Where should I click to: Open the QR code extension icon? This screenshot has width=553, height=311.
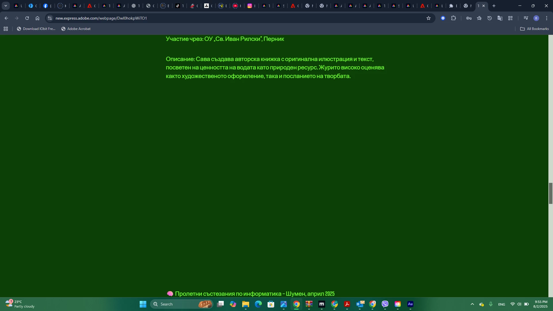pyautogui.click(x=510, y=18)
